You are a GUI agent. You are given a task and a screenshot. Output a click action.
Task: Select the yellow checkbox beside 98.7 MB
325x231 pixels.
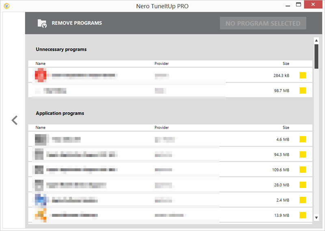click(x=303, y=91)
